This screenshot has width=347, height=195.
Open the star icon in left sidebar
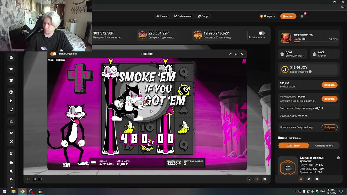click(11, 171)
